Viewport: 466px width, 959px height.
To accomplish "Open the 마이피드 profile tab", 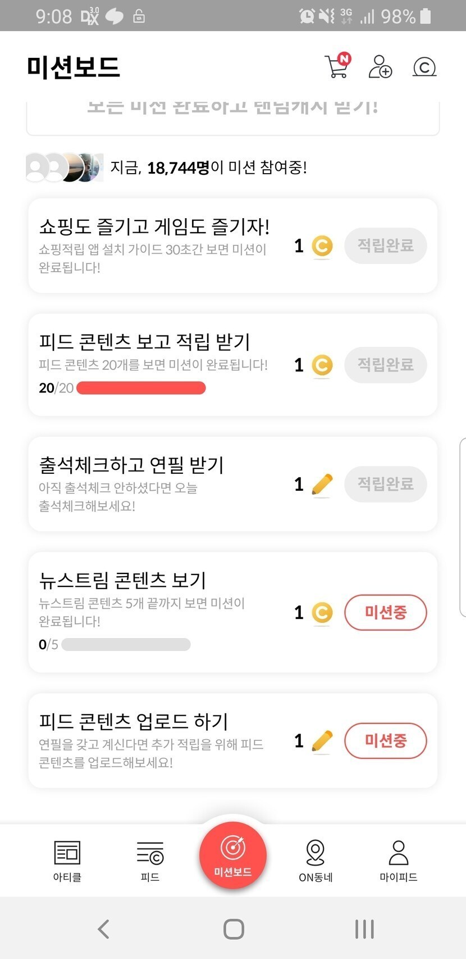I will tap(398, 860).
